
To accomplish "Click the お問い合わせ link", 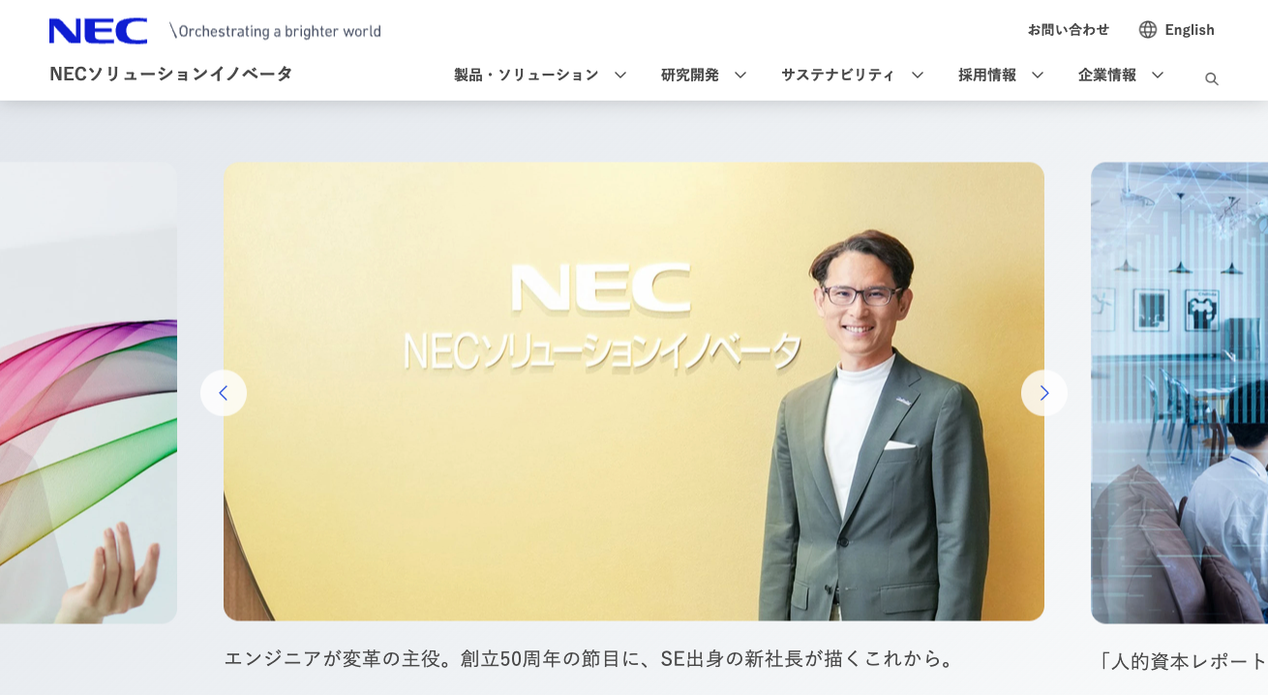I will coord(1069,29).
